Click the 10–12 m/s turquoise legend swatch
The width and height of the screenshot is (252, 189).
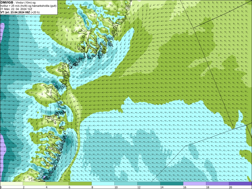click(126, 183)
